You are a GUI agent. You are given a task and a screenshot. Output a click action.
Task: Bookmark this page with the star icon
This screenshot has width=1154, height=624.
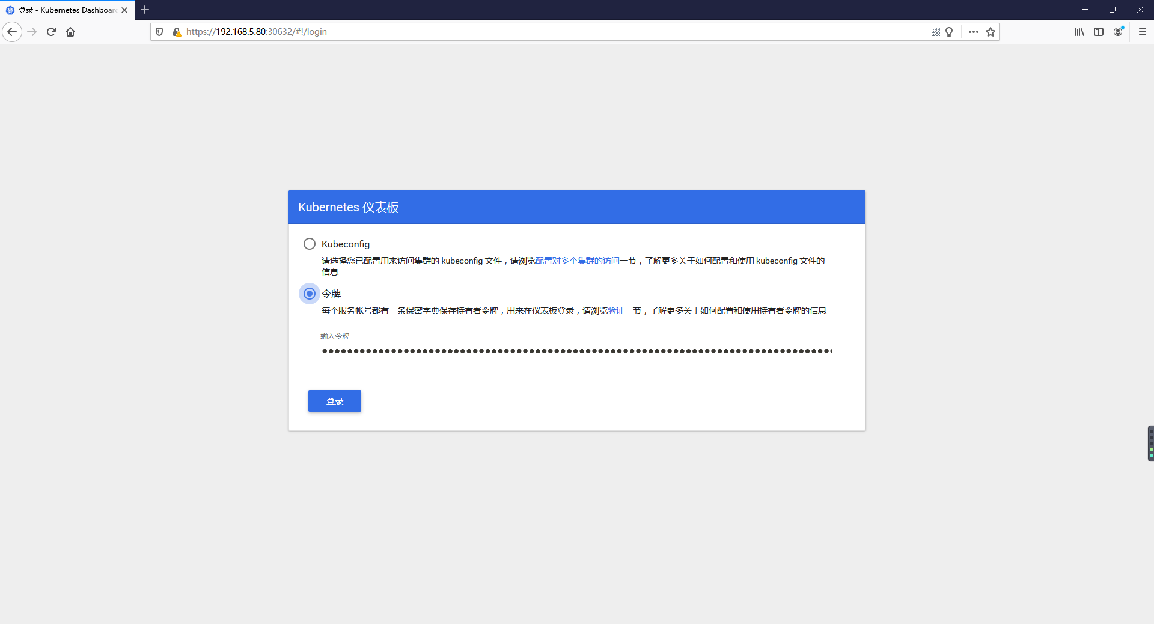991,32
